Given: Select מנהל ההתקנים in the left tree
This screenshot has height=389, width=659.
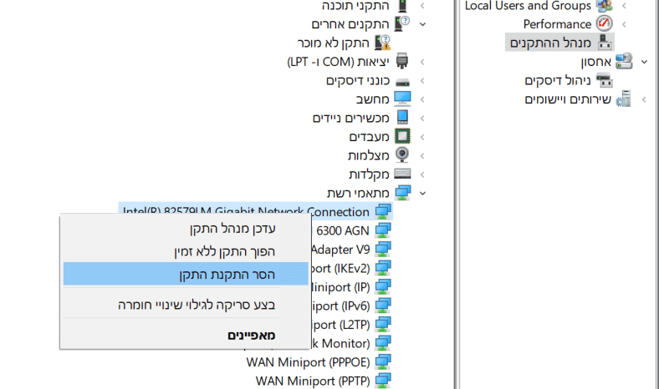Looking at the screenshot, I should coord(550,43).
